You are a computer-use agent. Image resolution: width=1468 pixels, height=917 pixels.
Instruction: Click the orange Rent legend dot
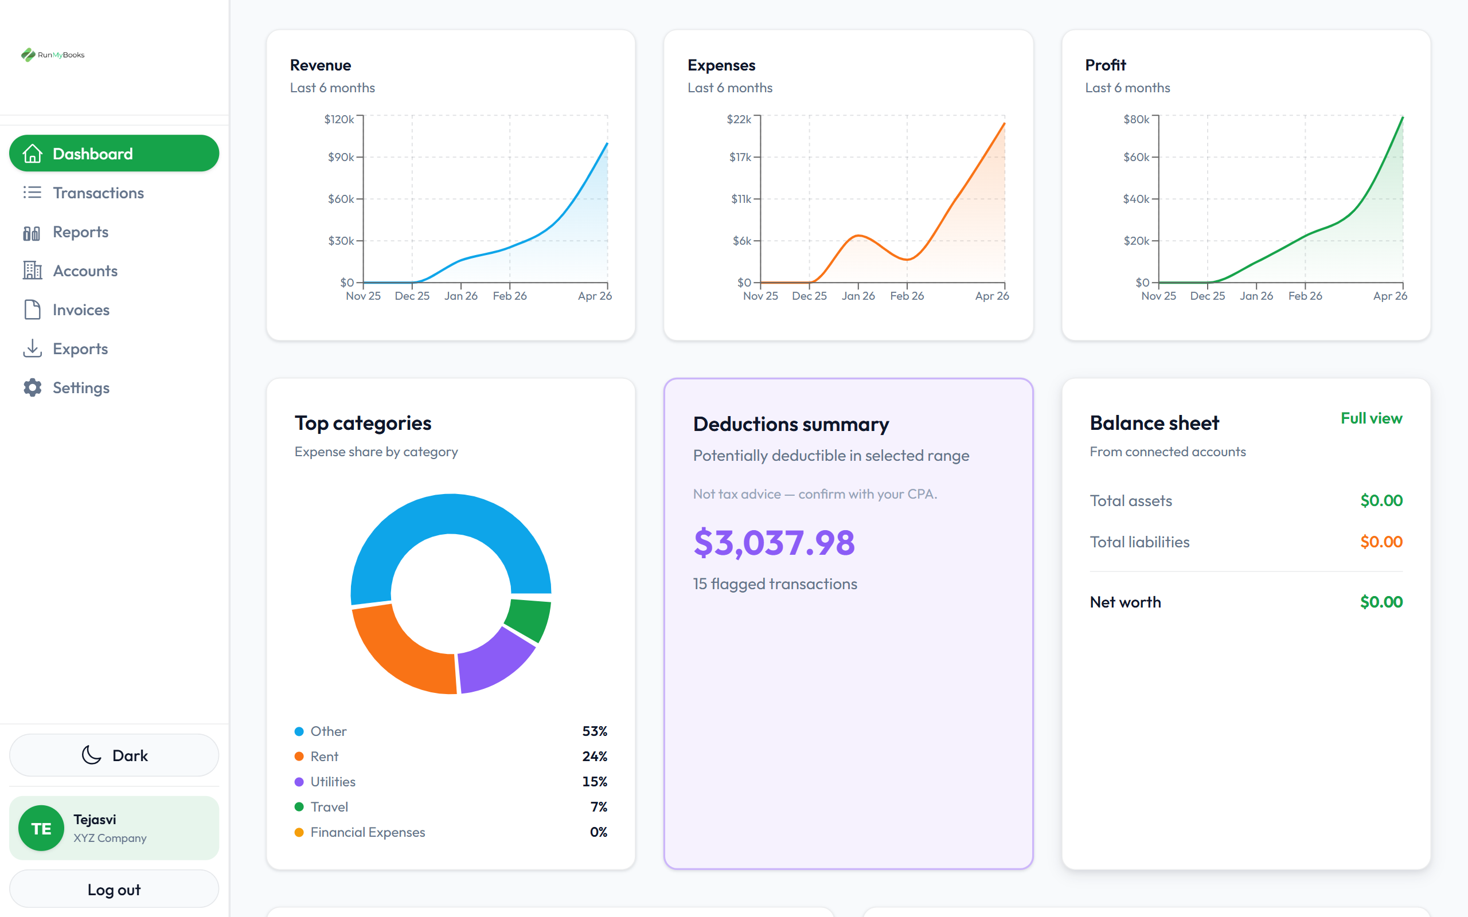(x=299, y=757)
